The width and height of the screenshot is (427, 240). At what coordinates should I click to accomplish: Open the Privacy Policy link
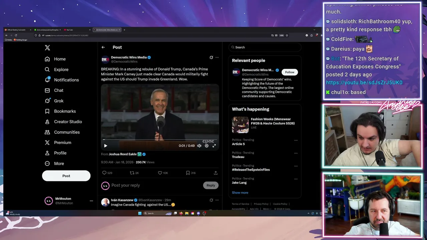261,204
